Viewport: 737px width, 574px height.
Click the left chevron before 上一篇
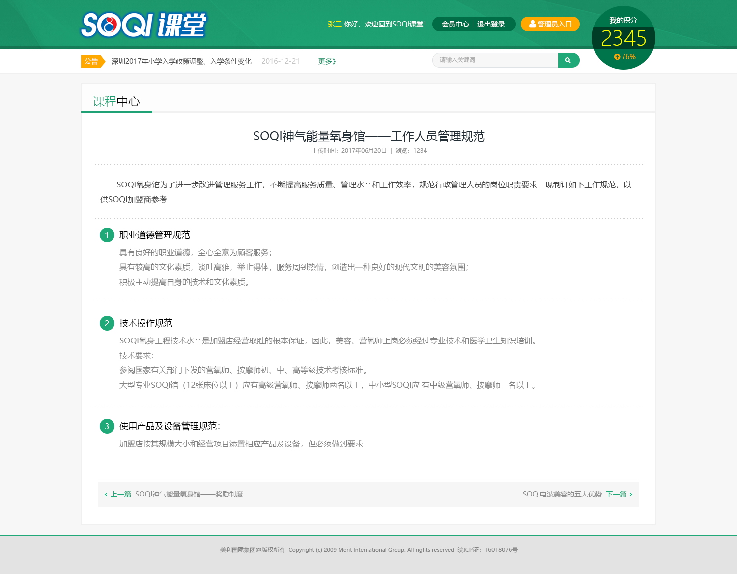point(106,494)
